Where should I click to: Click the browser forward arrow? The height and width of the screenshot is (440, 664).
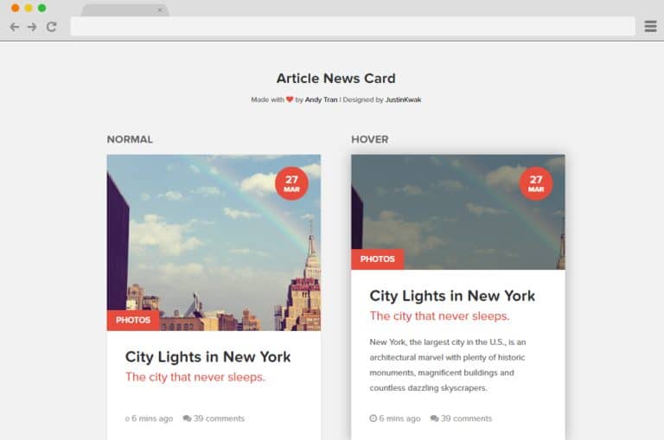pyautogui.click(x=32, y=27)
